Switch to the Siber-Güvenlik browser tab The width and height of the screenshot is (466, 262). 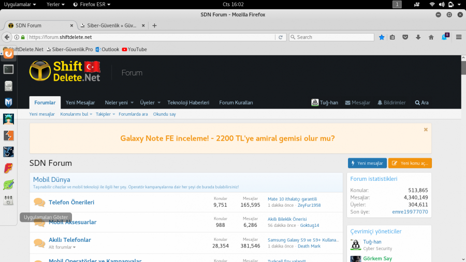tap(112, 25)
